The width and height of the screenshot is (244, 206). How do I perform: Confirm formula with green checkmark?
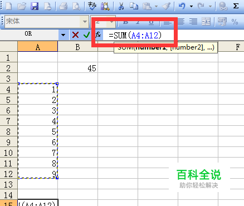[x=86, y=35]
